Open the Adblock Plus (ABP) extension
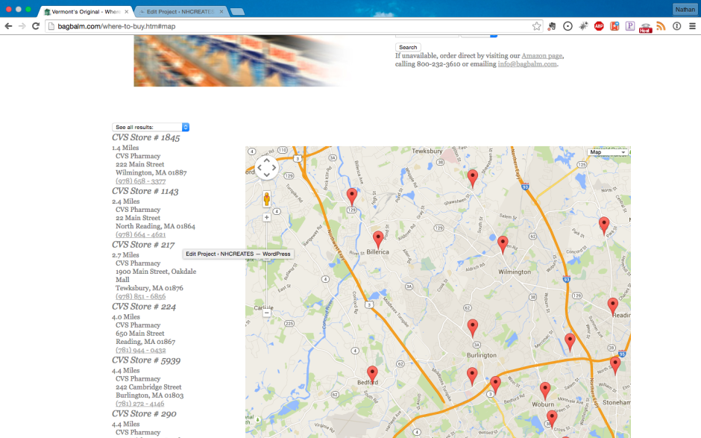701x438 pixels. (x=599, y=26)
